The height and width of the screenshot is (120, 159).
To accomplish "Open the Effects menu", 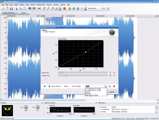I will (33, 5).
